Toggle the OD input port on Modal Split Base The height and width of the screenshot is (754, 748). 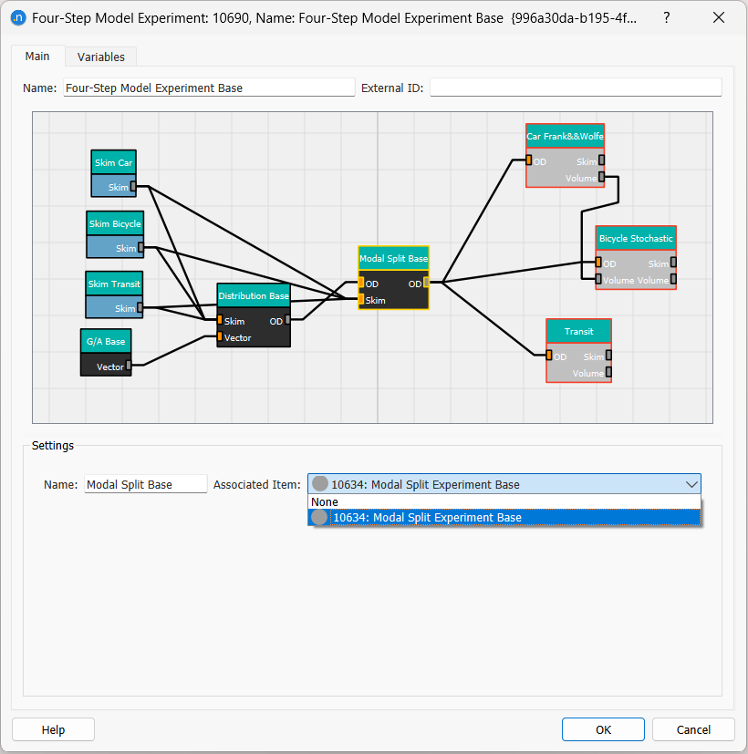pyautogui.click(x=362, y=284)
